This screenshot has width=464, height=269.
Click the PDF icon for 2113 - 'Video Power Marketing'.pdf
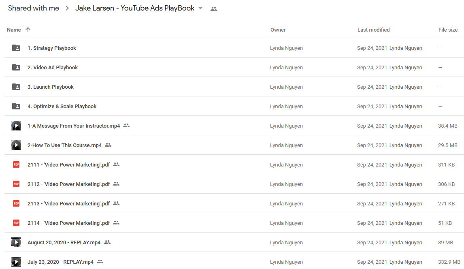[x=16, y=204]
